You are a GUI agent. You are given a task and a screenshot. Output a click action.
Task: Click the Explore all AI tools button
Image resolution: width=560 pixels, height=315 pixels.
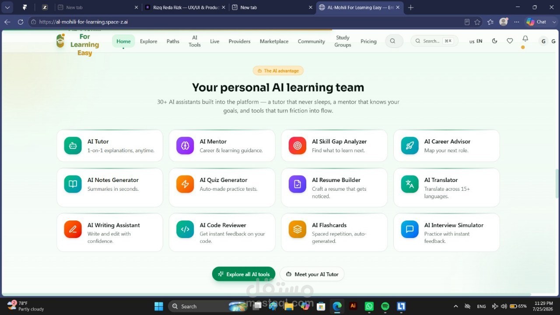[244, 274]
